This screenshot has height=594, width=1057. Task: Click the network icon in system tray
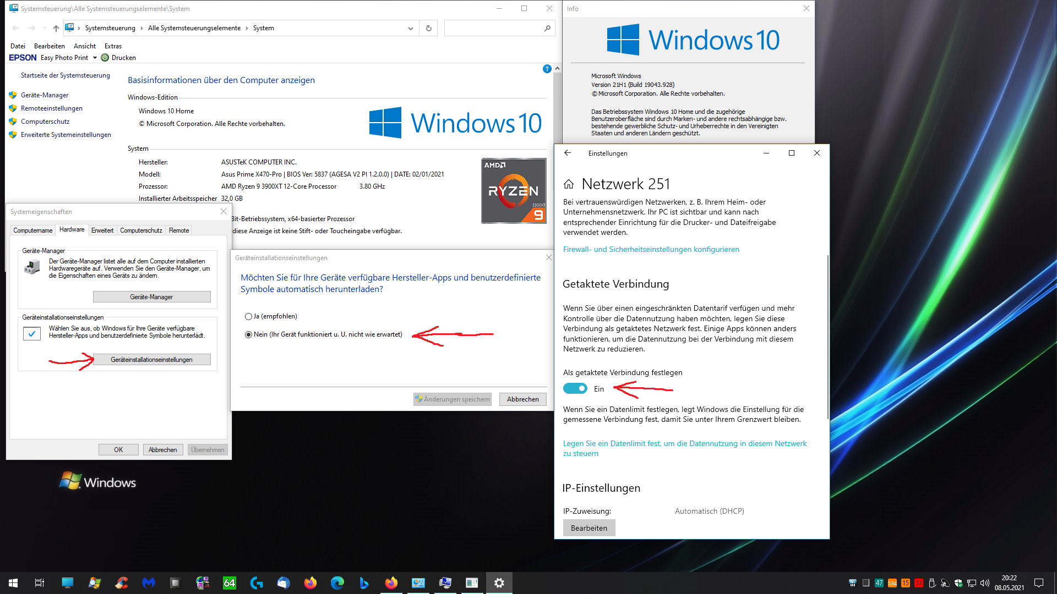[972, 583]
